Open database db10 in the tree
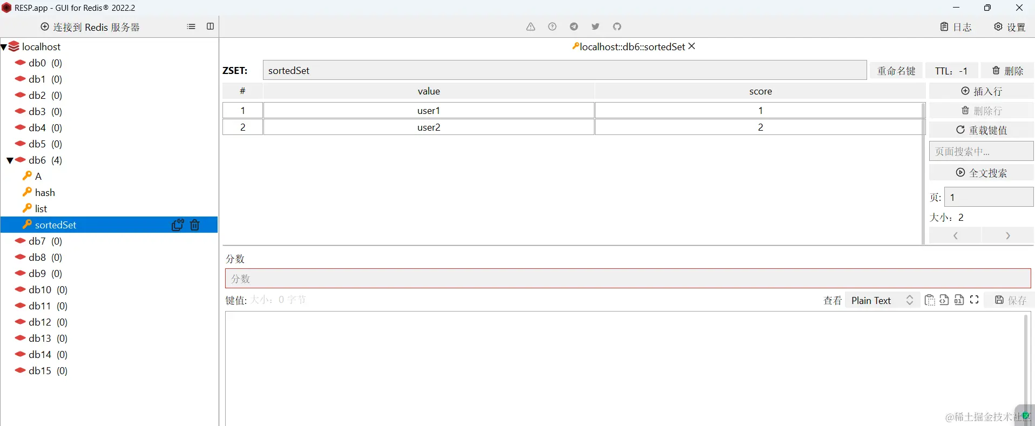 [x=48, y=290]
